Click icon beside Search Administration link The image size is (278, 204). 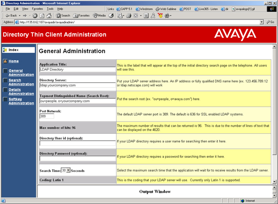pyautogui.click(x=5, y=80)
